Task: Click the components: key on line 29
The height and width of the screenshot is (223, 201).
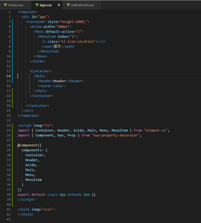Action: coord(32,150)
